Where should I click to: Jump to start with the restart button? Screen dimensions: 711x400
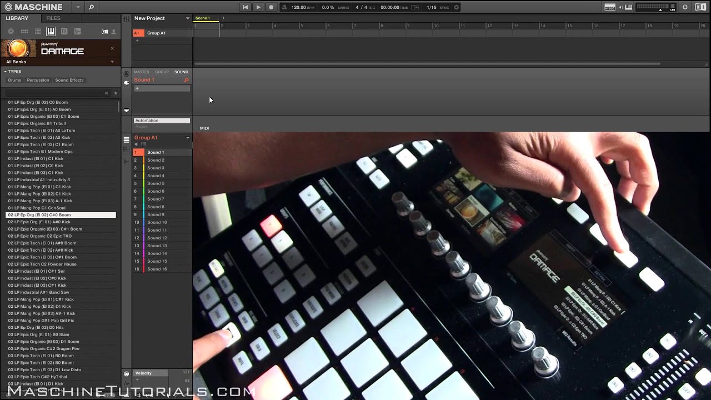click(246, 7)
